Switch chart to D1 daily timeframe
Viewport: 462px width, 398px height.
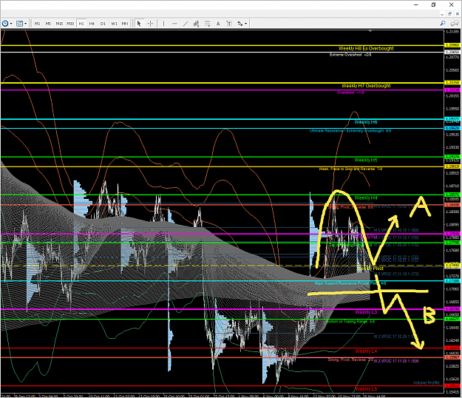[103, 23]
